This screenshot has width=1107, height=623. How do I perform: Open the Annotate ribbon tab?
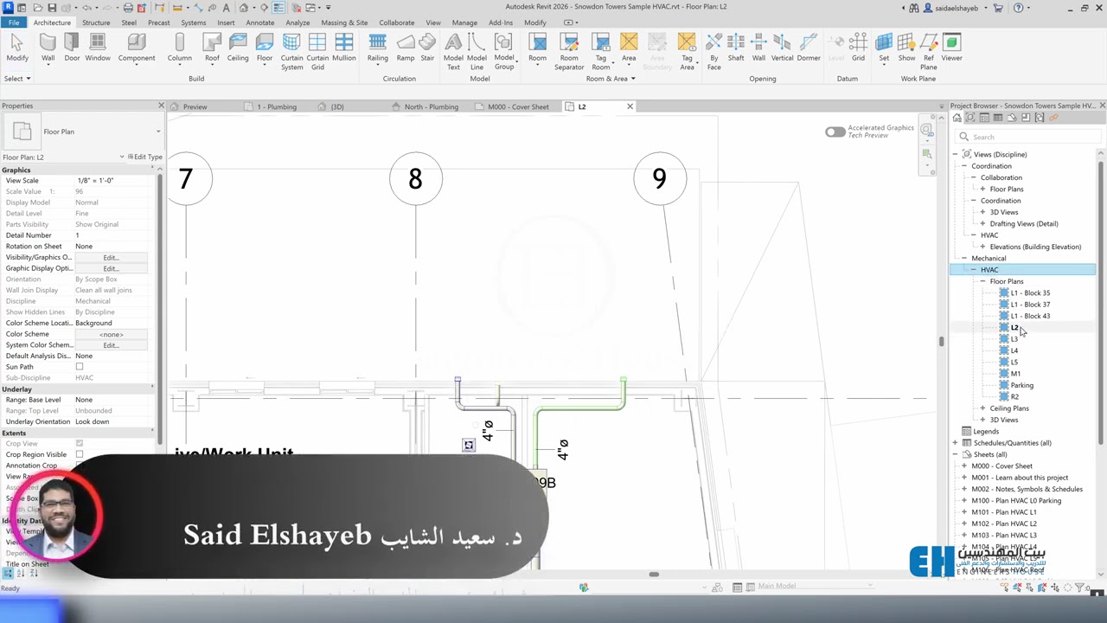(x=260, y=22)
